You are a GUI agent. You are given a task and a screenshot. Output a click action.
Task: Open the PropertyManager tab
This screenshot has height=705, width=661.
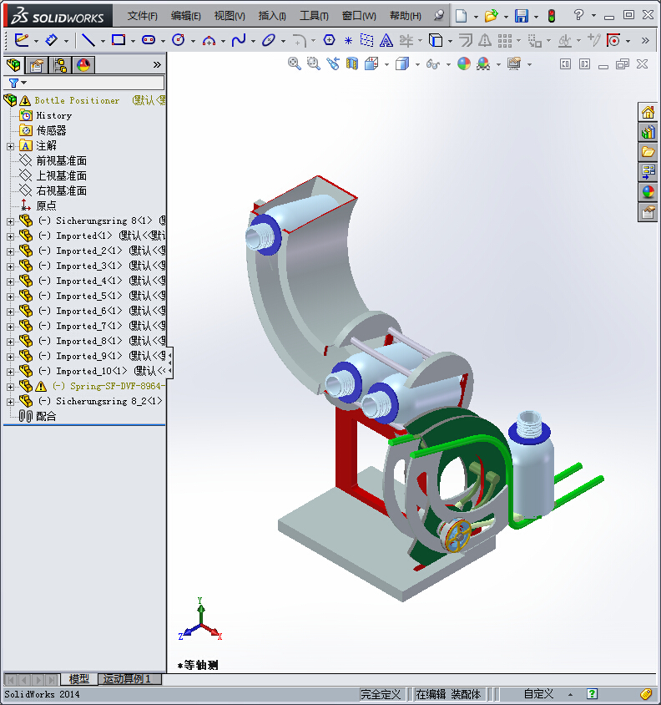point(37,66)
